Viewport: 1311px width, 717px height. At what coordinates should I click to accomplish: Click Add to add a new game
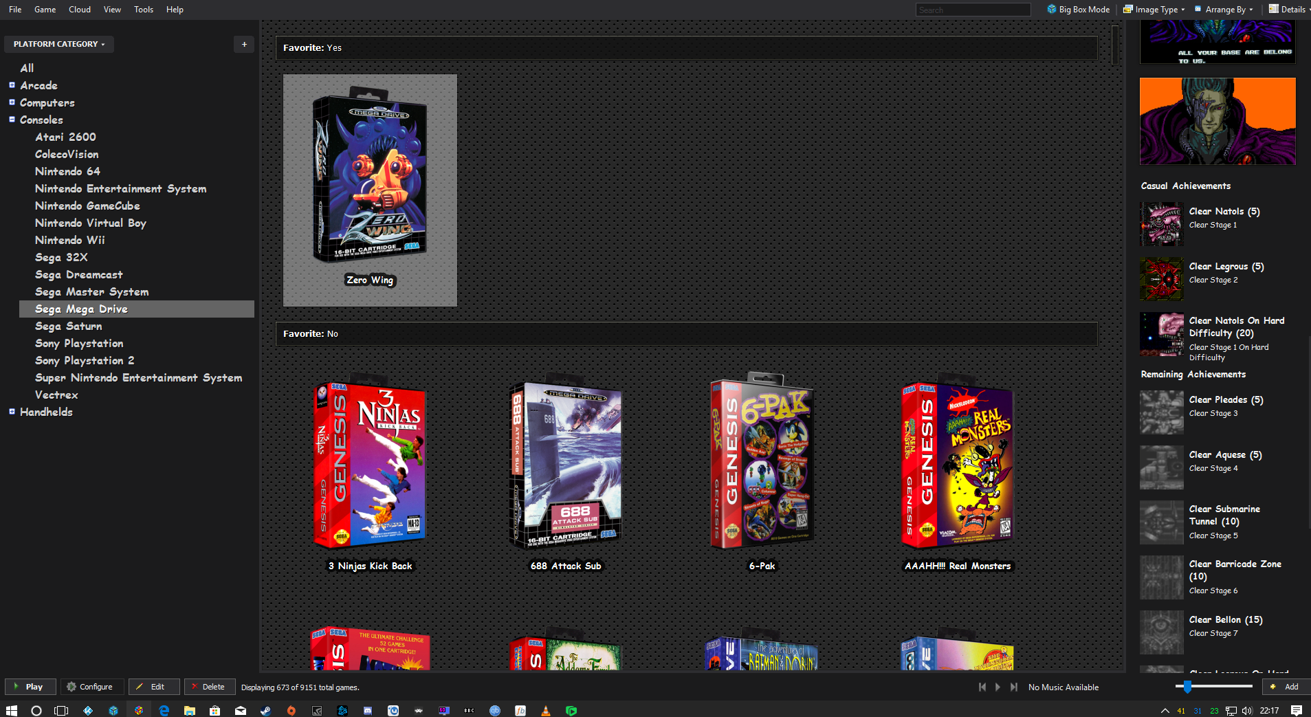tap(1286, 687)
